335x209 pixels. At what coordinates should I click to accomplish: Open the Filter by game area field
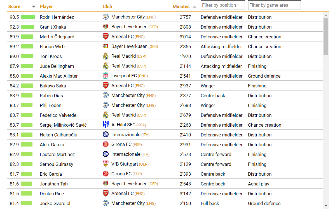point(274,5)
